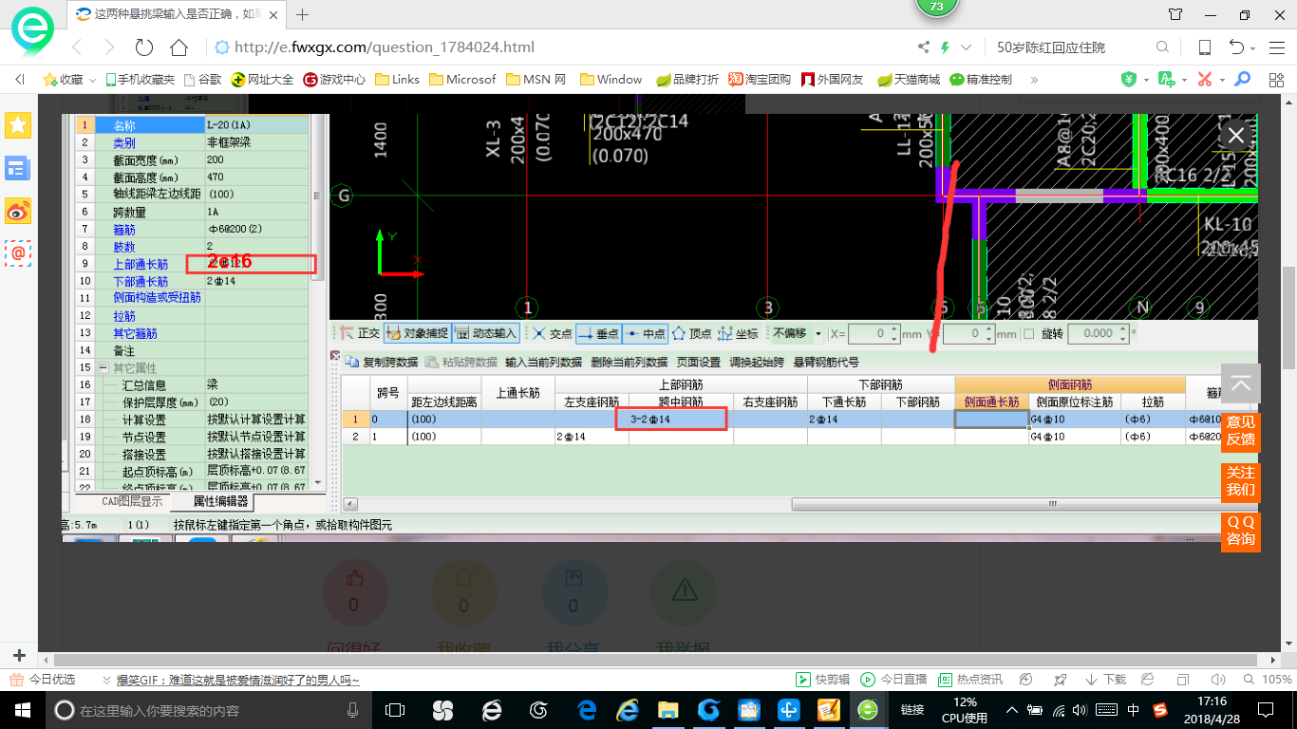1297x729 pixels.
Task: Click 今日优选 in status bar
Action: click(x=43, y=680)
